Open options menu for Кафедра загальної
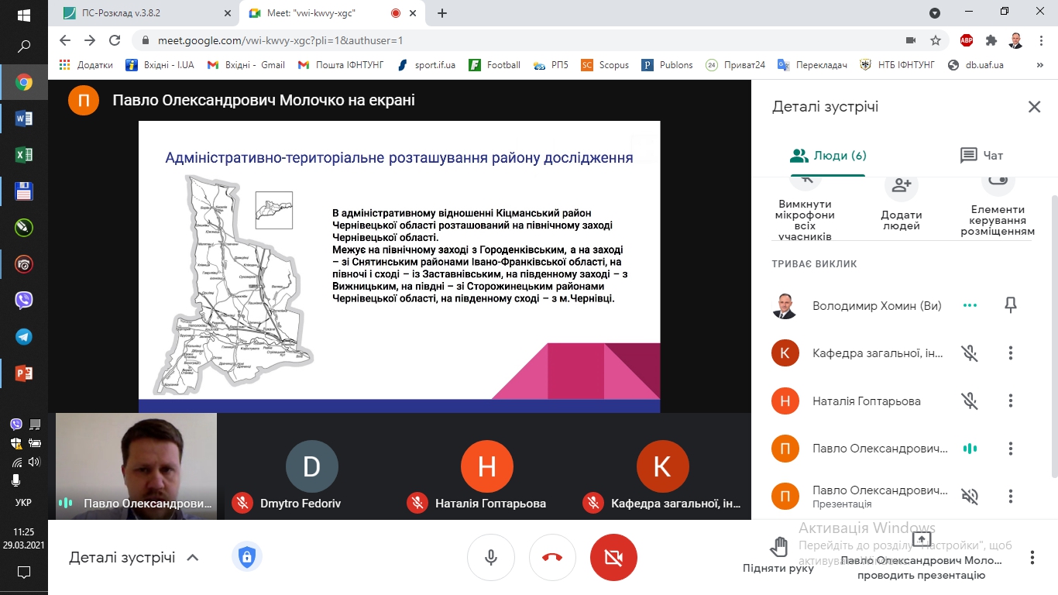The image size is (1058, 595). [1010, 353]
